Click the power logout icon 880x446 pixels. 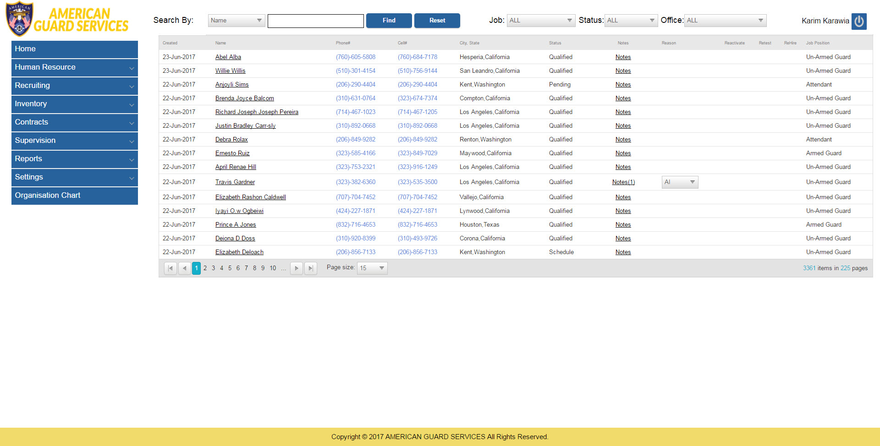(x=858, y=21)
